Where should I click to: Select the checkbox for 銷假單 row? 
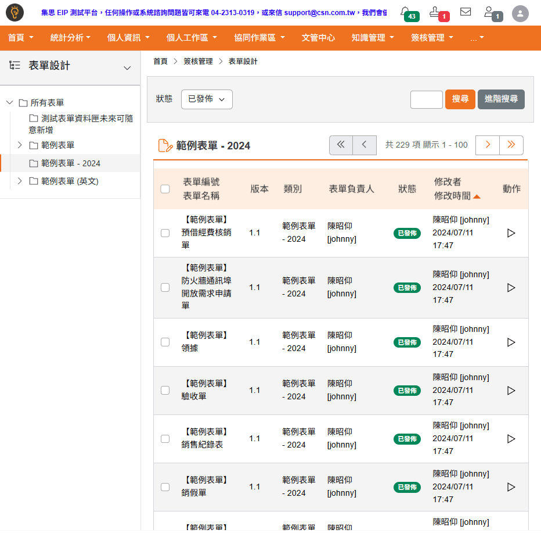tap(165, 487)
